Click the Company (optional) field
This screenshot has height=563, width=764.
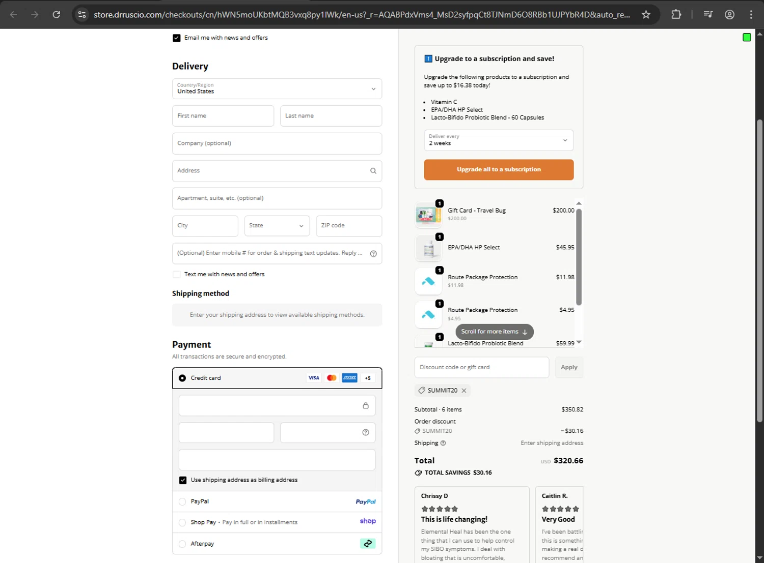tap(277, 143)
